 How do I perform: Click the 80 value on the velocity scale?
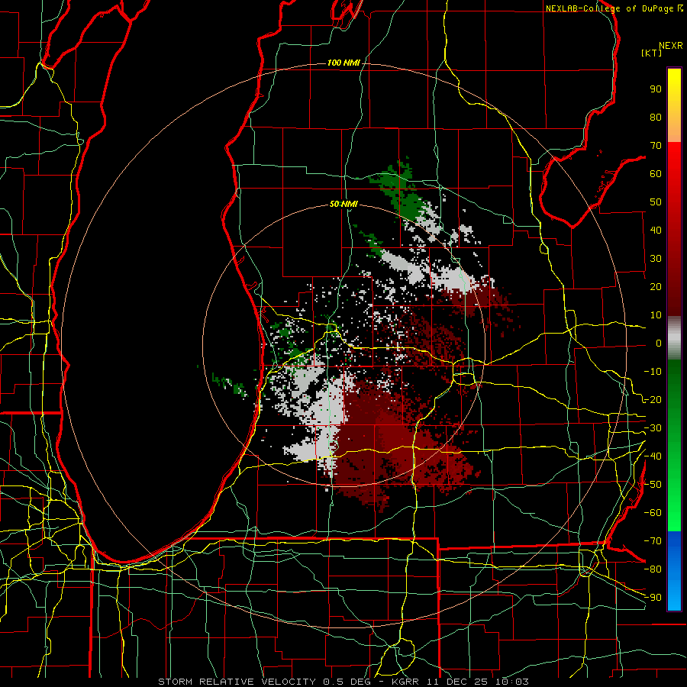click(656, 117)
